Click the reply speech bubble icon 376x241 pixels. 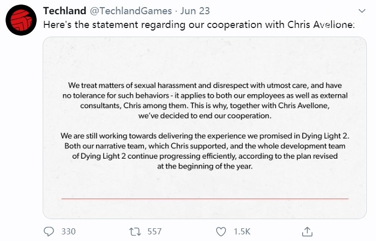[x=49, y=231]
